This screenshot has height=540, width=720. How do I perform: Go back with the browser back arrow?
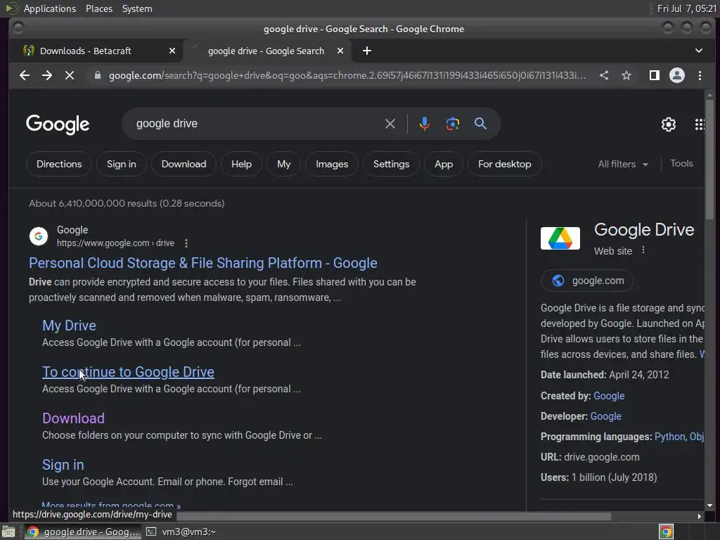point(25,75)
